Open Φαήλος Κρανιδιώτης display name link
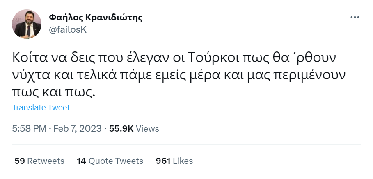This screenshot has height=179, width=373. click(95, 18)
